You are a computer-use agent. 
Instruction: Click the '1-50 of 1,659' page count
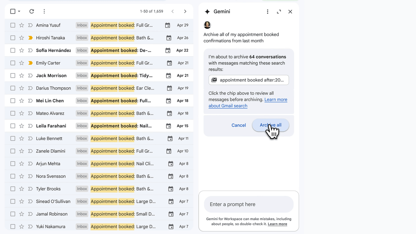point(151,11)
